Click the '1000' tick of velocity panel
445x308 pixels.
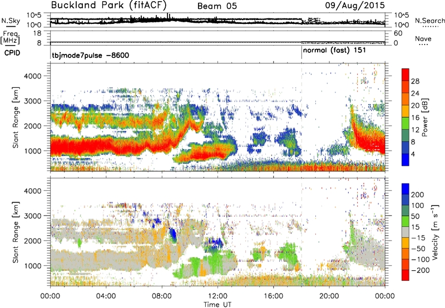click(32, 266)
